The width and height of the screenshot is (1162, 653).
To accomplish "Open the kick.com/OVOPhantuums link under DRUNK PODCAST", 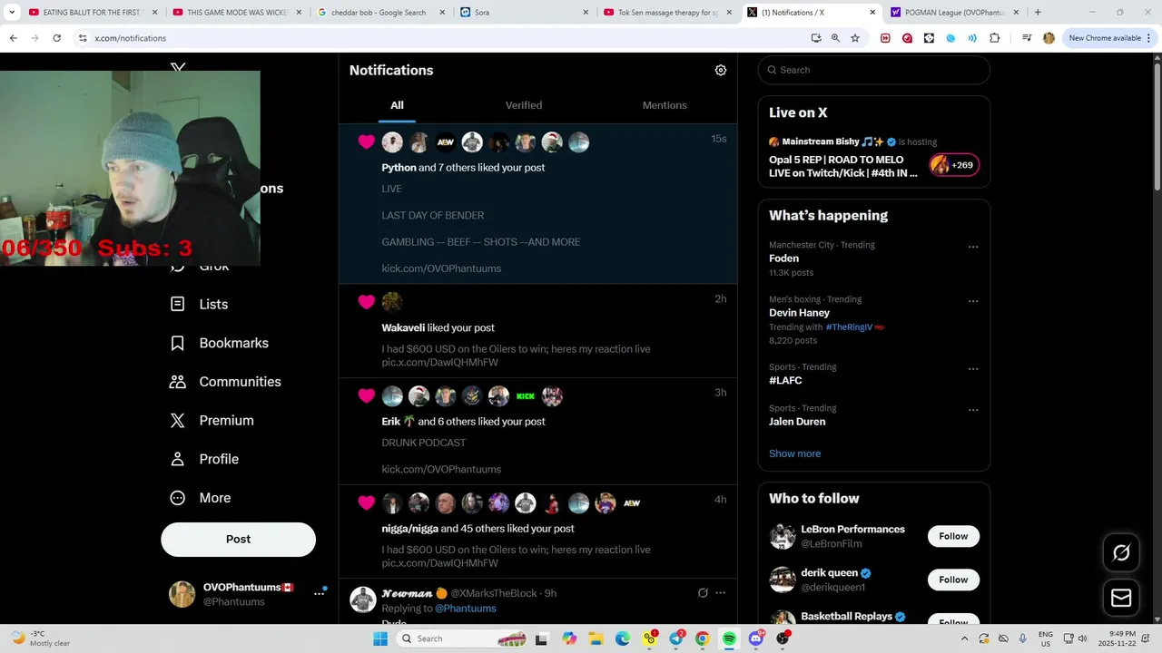I will 441,469.
